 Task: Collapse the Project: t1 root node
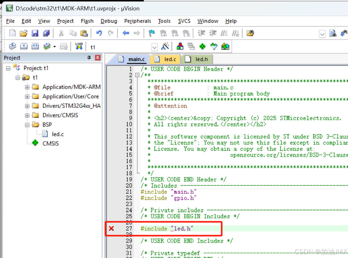(x=8, y=68)
